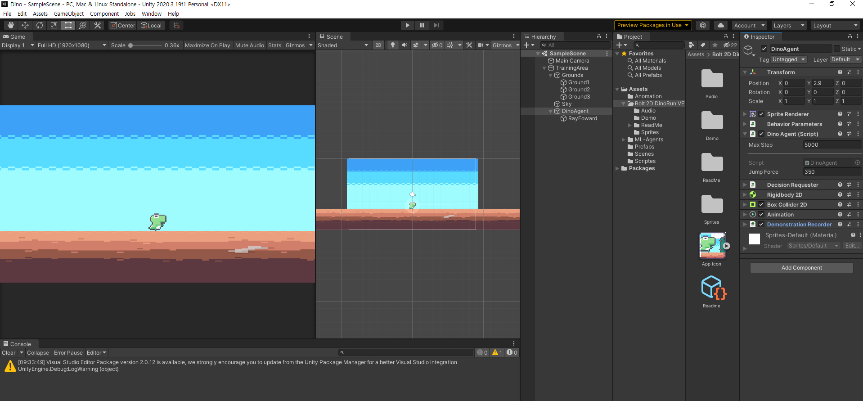Click Search by Label icon in Project
The width and height of the screenshot is (863, 401).
(703, 45)
